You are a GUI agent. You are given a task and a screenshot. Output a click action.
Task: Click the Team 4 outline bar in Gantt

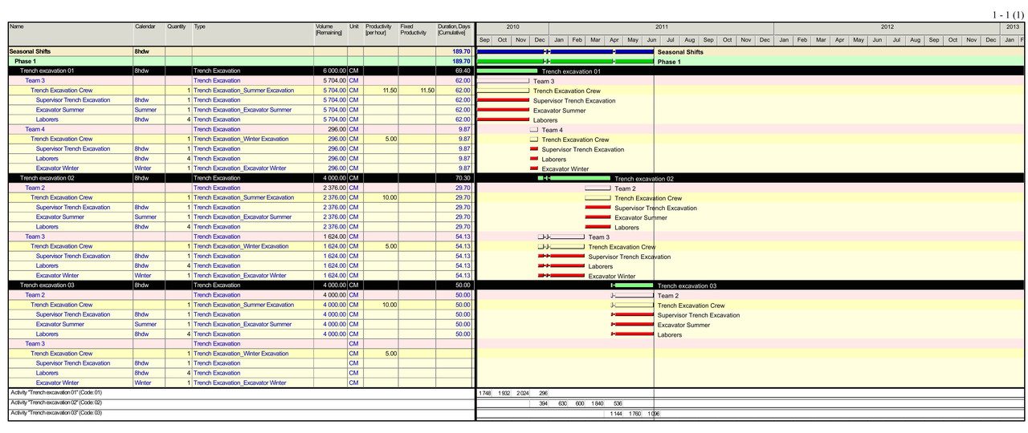coord(533,129)
